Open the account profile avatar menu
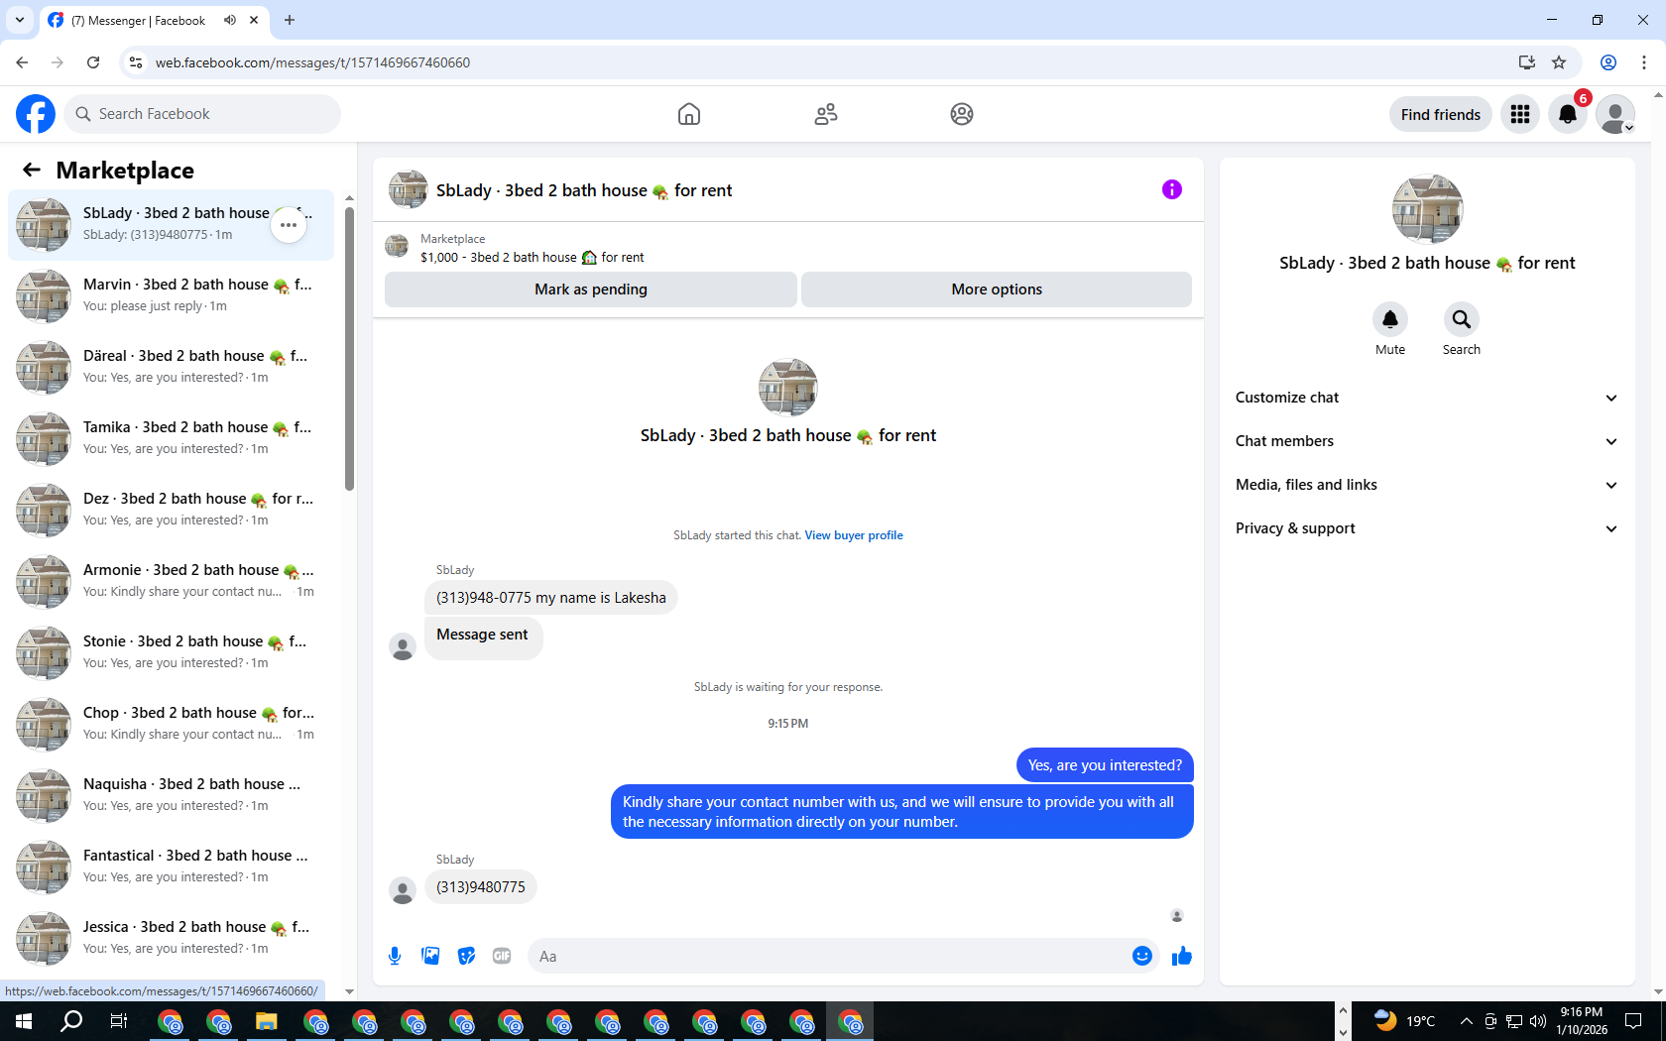 point(1615,114)
